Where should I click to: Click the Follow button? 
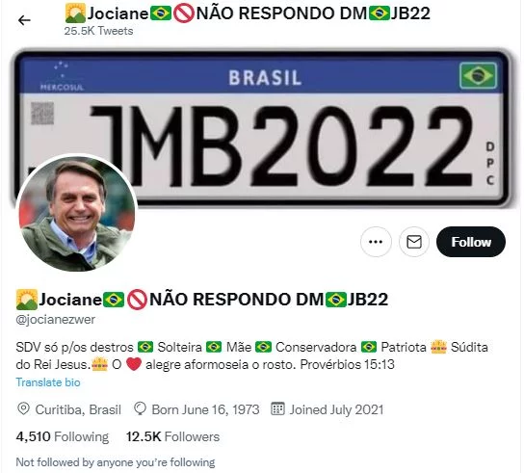(471, 242)
